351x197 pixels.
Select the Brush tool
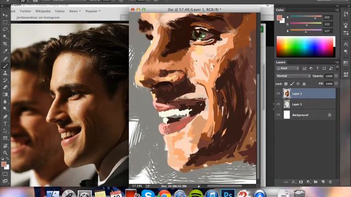[5, 66]
